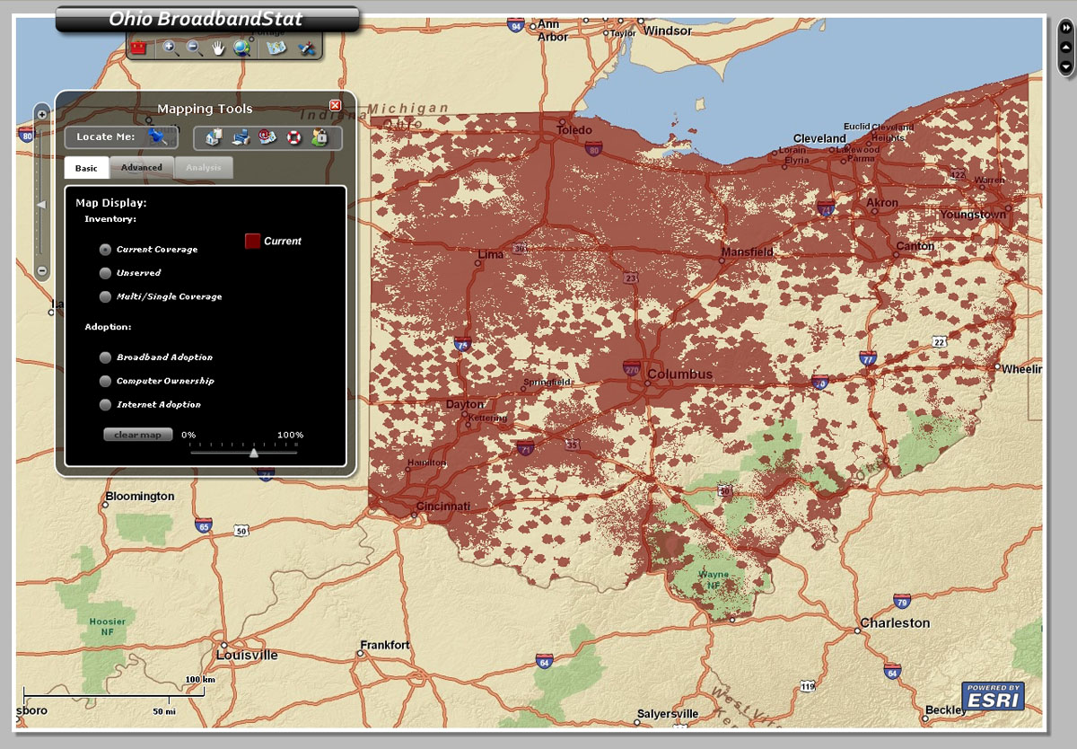
Task: Open the red toolbox icon
Action: pyautogui.click(x=138, y=48)
